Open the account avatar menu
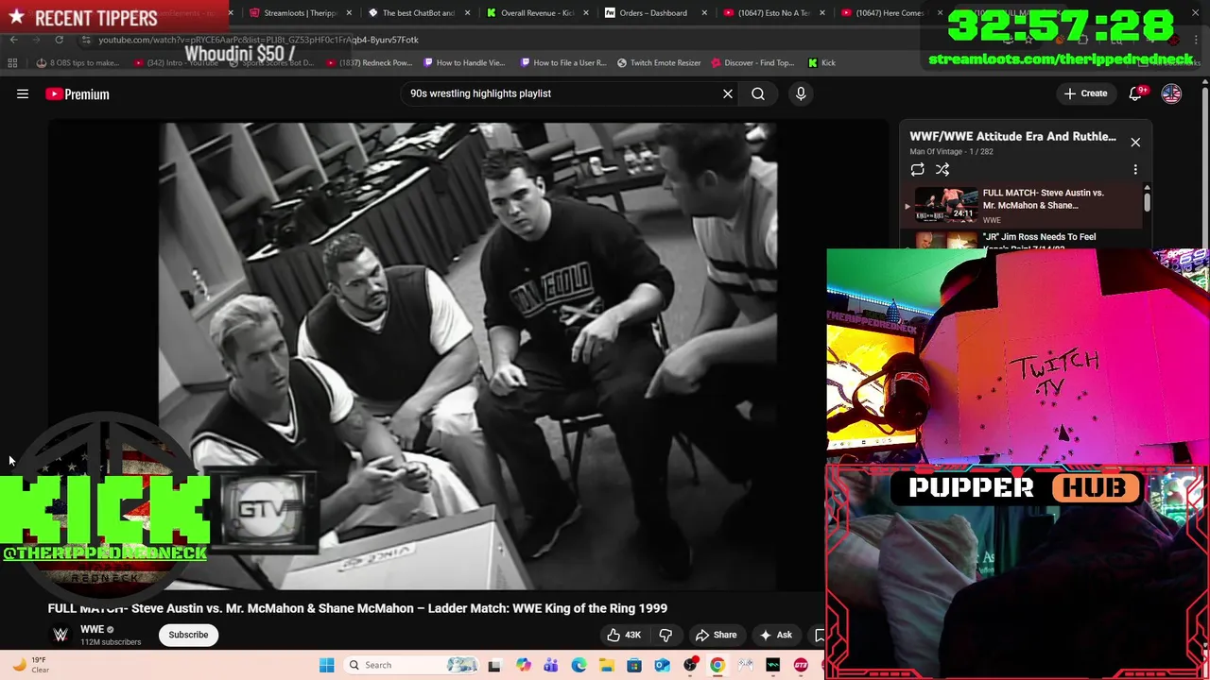Screen dimensions: 1210x680 point(1171,93)
